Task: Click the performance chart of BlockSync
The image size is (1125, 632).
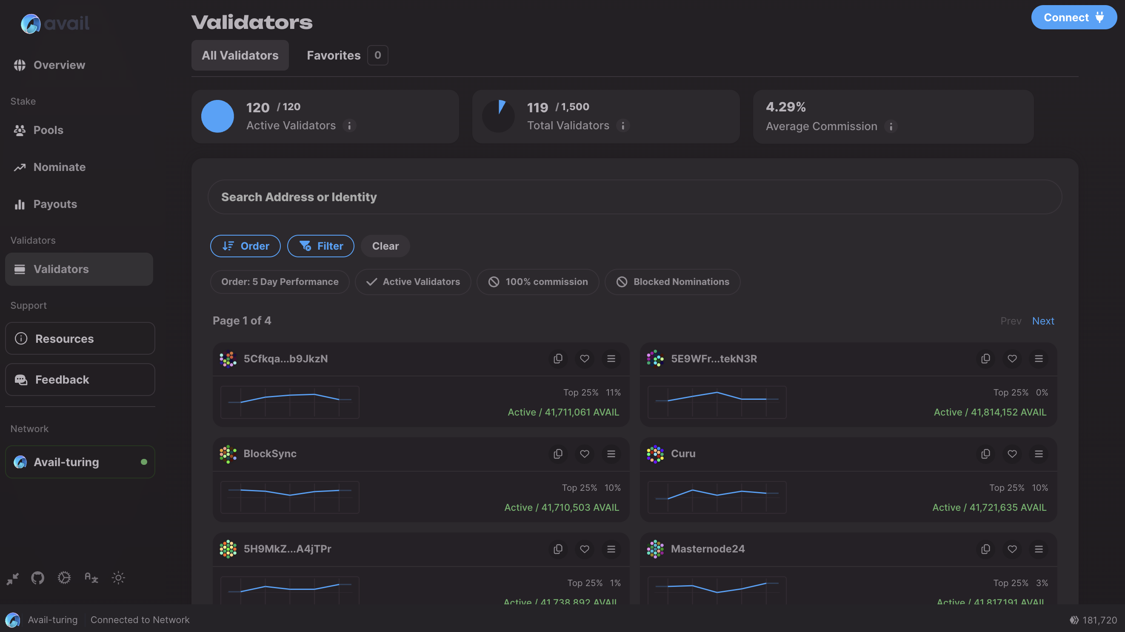Action: [x=290, y=497]
